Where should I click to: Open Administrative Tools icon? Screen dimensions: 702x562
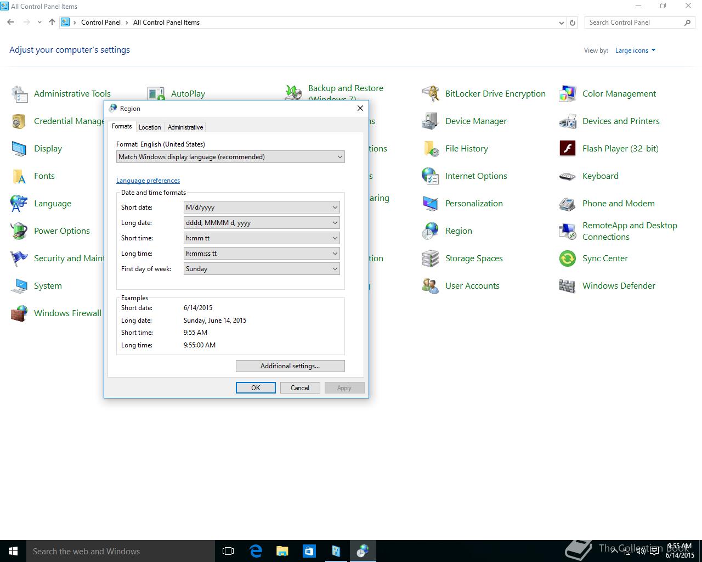[x=19, y=94]
